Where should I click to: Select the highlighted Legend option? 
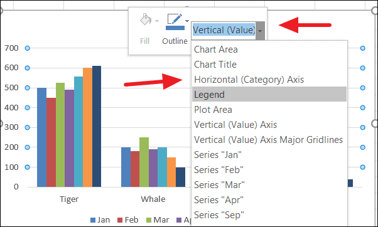(x=269, y=94)
